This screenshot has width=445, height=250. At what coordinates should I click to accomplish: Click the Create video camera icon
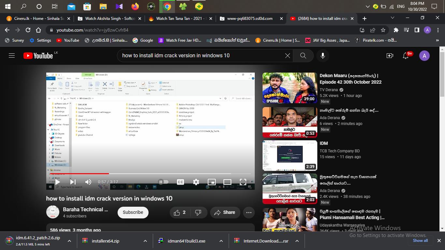pyautogui.click(x=390, y=56)
